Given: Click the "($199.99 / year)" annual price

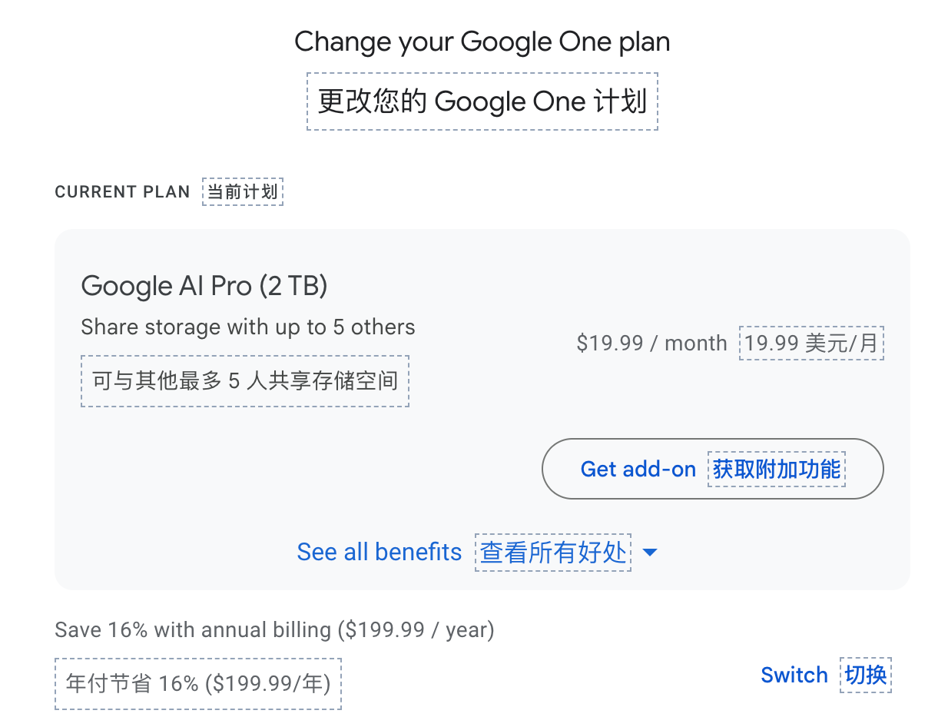Looking at the screenshot, I should click(x=416, y=630).
